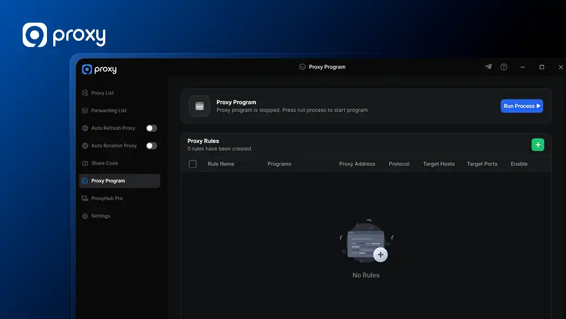Go to Forwarding List in sidebar
Image resolution: width=566 pixels, height=319 pixels.
tap(109, 110)
